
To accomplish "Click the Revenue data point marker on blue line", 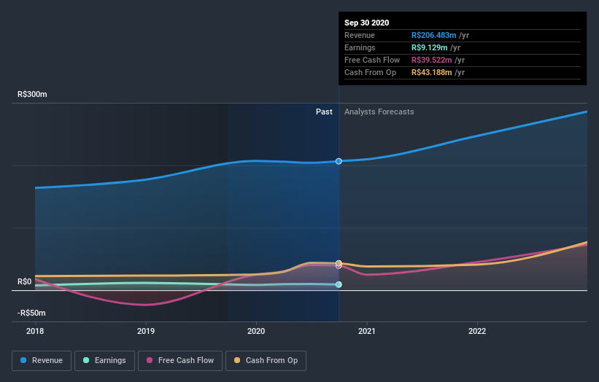I will 339,161.
